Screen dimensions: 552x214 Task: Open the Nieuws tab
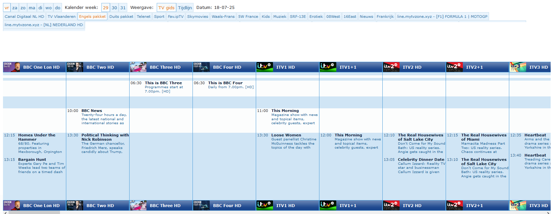[x=366, y=17]
